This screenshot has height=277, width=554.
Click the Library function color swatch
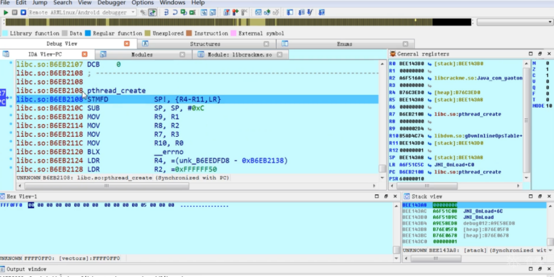coord(5,34)
